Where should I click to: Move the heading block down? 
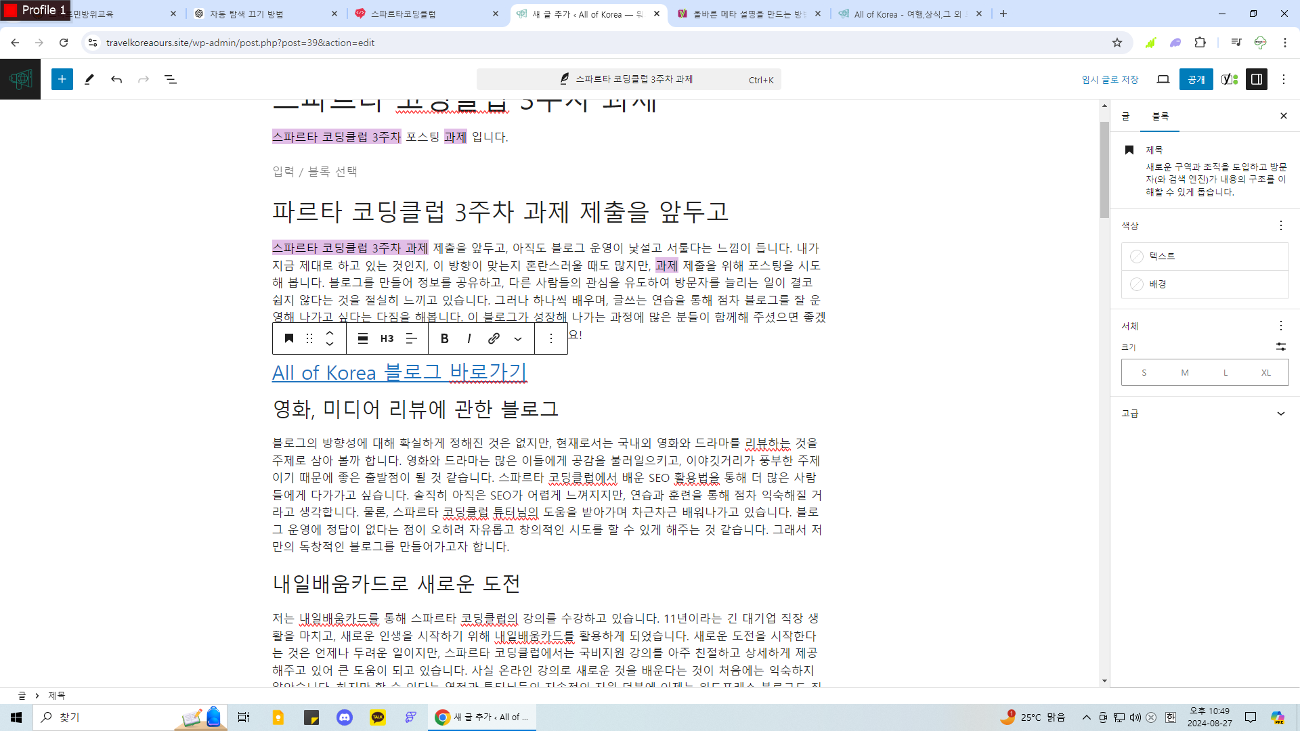pos(330,345)
